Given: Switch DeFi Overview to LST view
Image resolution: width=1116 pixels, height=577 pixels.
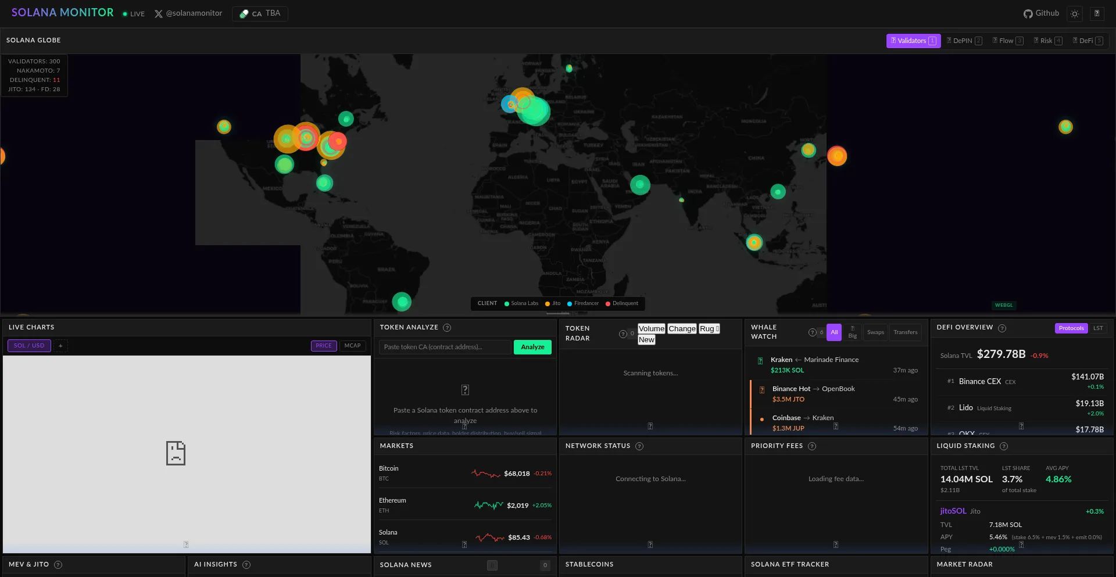Looking at the screenshot, I should pos(1098,328).
